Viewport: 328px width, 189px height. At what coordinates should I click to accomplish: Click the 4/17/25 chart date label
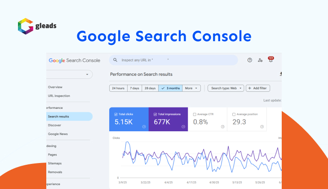(x=191, y=183)
